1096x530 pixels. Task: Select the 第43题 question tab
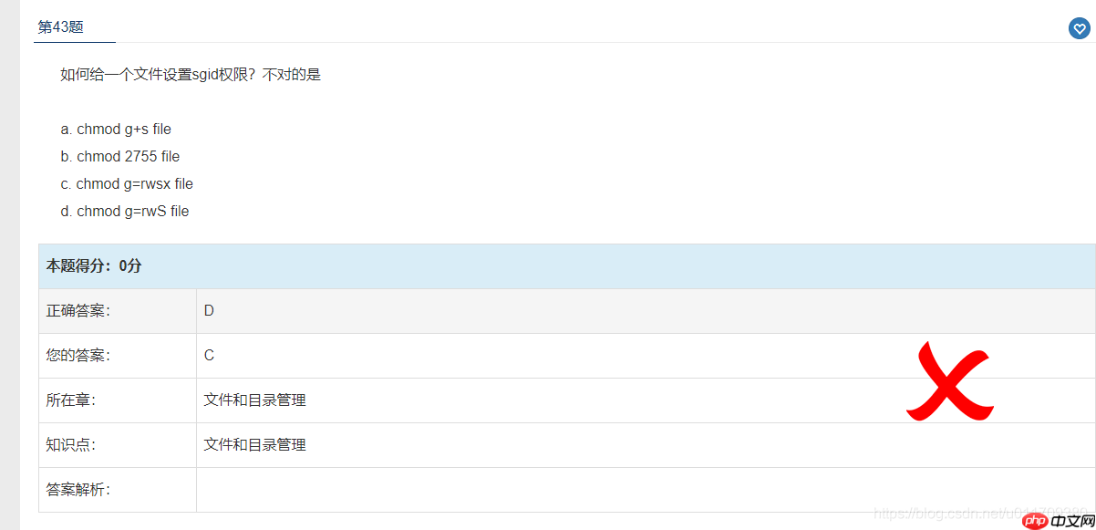(x=61, y=27)
